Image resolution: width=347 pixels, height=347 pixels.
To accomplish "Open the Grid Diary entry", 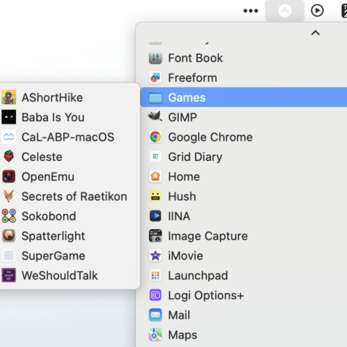I will [x=244, y=157].
